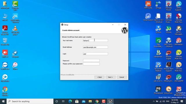Switch to Camtasia in taskbar
Screen dimensions: 186x104
[x=103, y=101]
